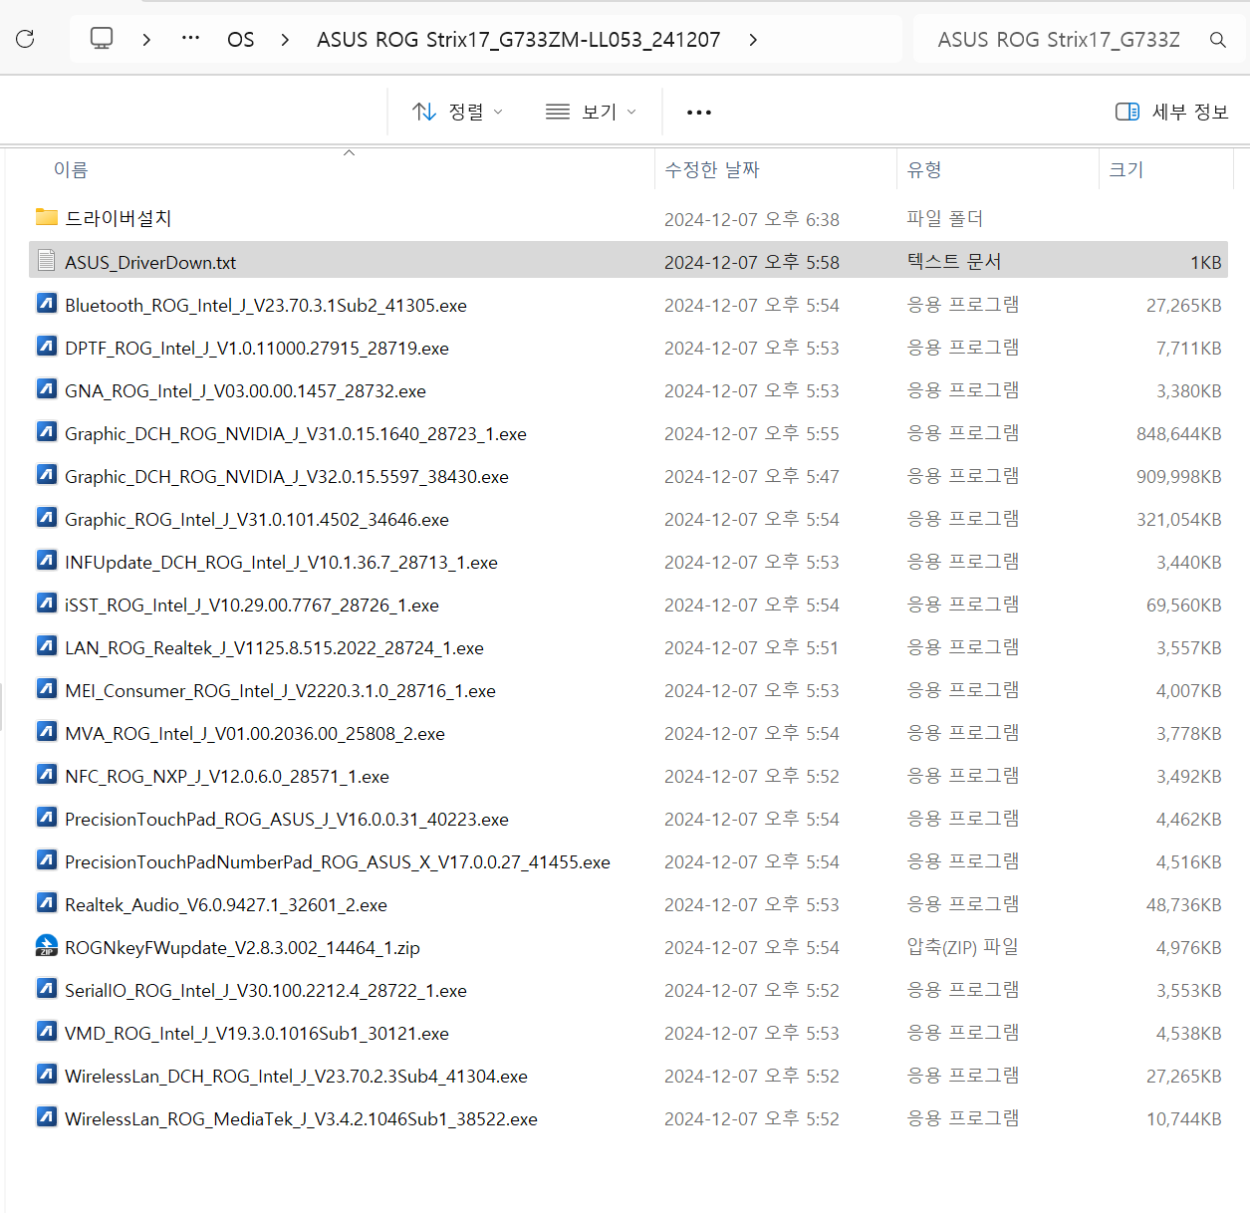This screenshot has width=1250, height=1213.
Task: Click the search box ASUS ROG Strix17_G733Z
Action: click(x=1059, y=40)
